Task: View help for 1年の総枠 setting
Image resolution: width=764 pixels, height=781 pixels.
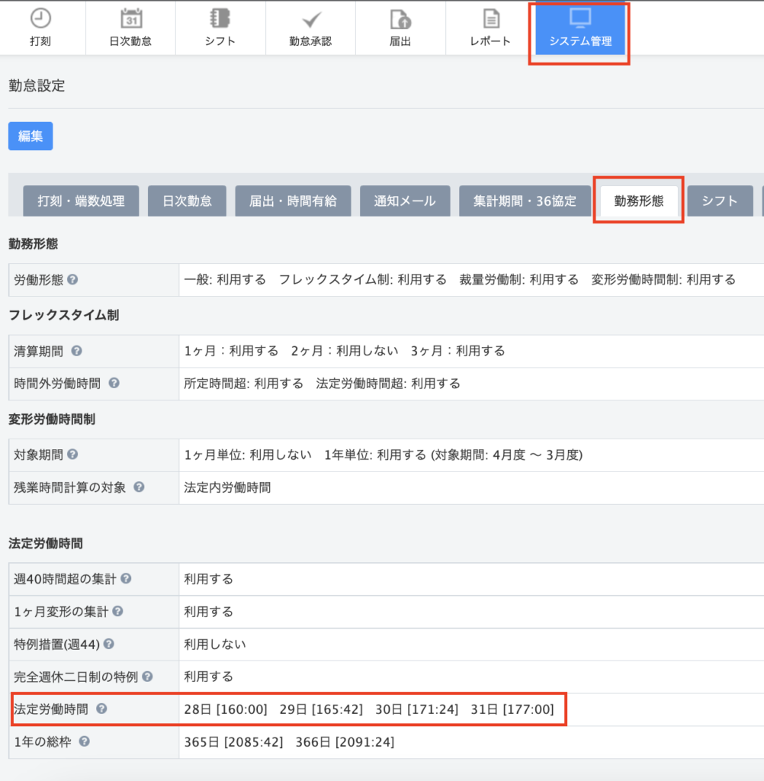Action: click(x=85, y=741)
